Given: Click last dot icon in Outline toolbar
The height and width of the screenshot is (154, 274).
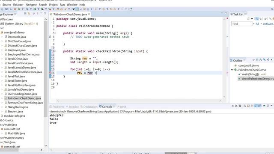Looking at the screenshot, I should point(271,60).
